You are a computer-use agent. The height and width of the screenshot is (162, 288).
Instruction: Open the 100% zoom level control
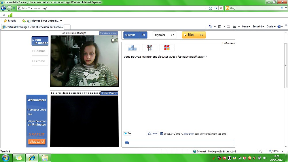[x=276, y=151]
